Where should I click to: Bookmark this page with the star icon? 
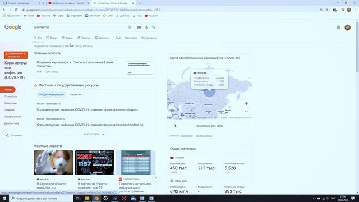327,10
